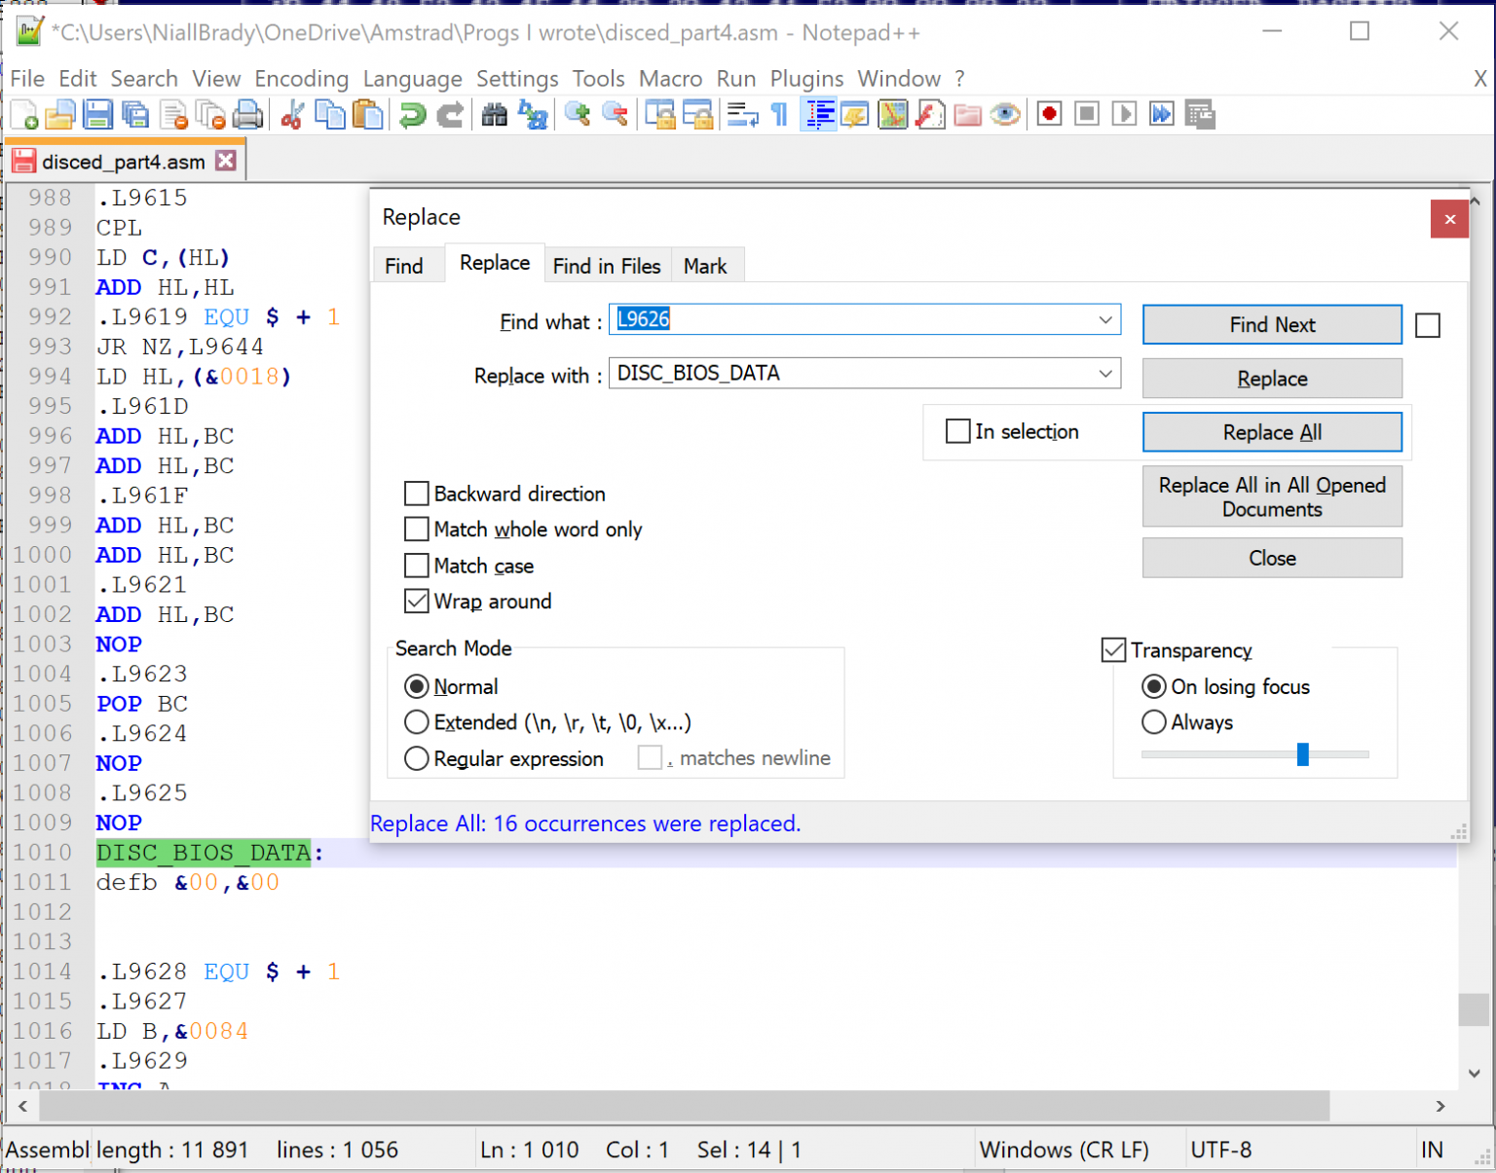Viewport: 1496px width, 1173px height.
Task: Open Find with the binoculars icon
Action: 495,115
